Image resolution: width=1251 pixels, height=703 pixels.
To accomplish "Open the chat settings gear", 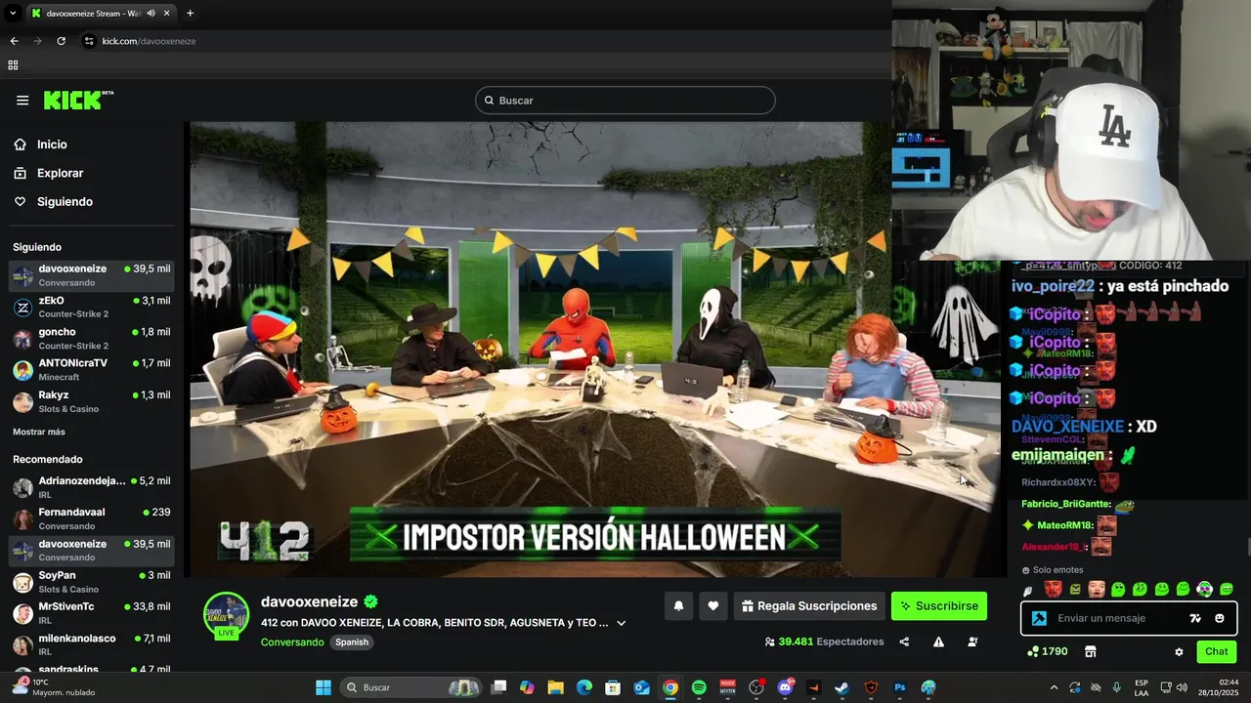I will tap(1179, 651).
